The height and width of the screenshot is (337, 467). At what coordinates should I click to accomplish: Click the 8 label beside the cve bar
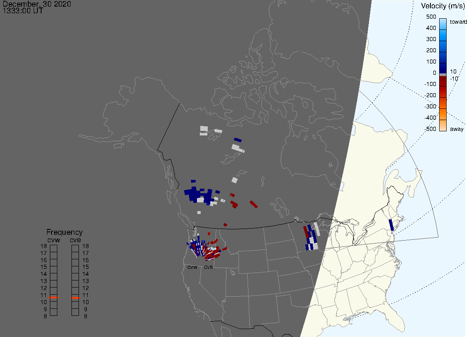click(86, 316)
